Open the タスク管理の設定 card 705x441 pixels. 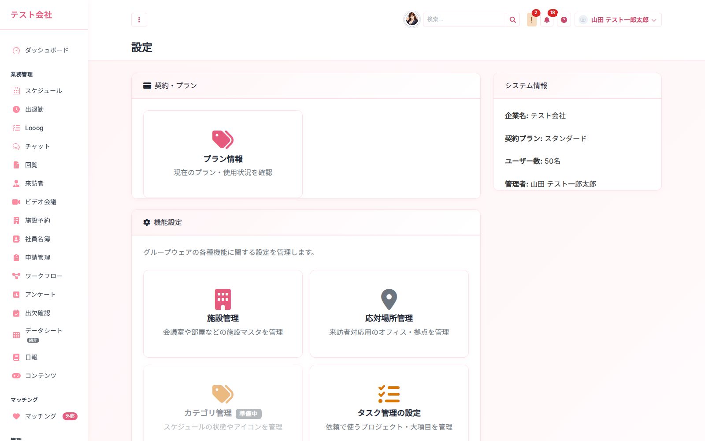pos(389,403)
